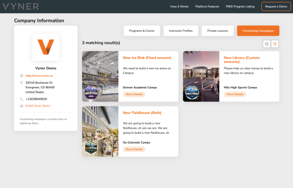Click the phone number +13039640929
Screen dimensions: 293x188
(36, 99)
